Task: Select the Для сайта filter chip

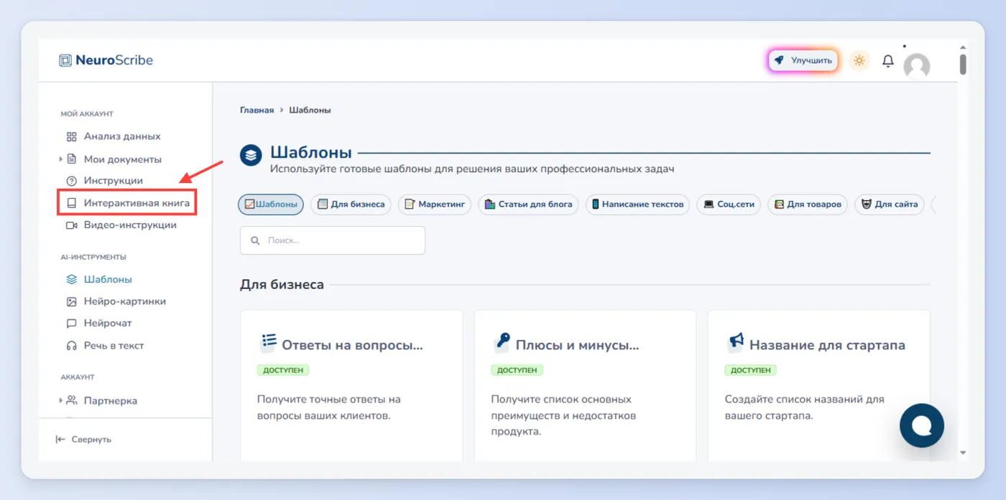Action: (889, 204)
